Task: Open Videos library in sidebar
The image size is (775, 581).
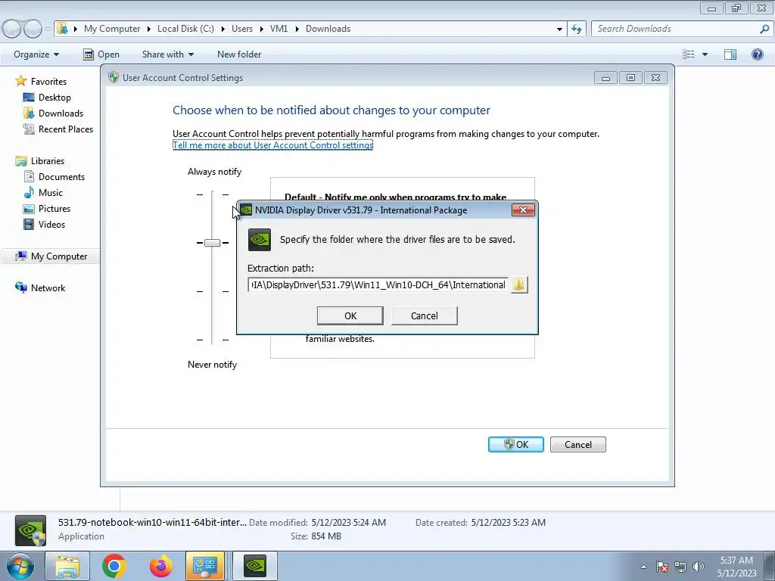Action: 51,224
